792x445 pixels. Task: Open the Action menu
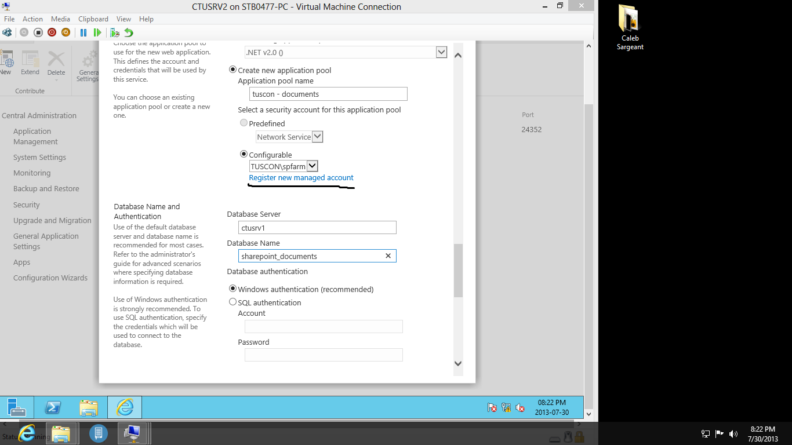pyautogui.click(x=33, y=19)
